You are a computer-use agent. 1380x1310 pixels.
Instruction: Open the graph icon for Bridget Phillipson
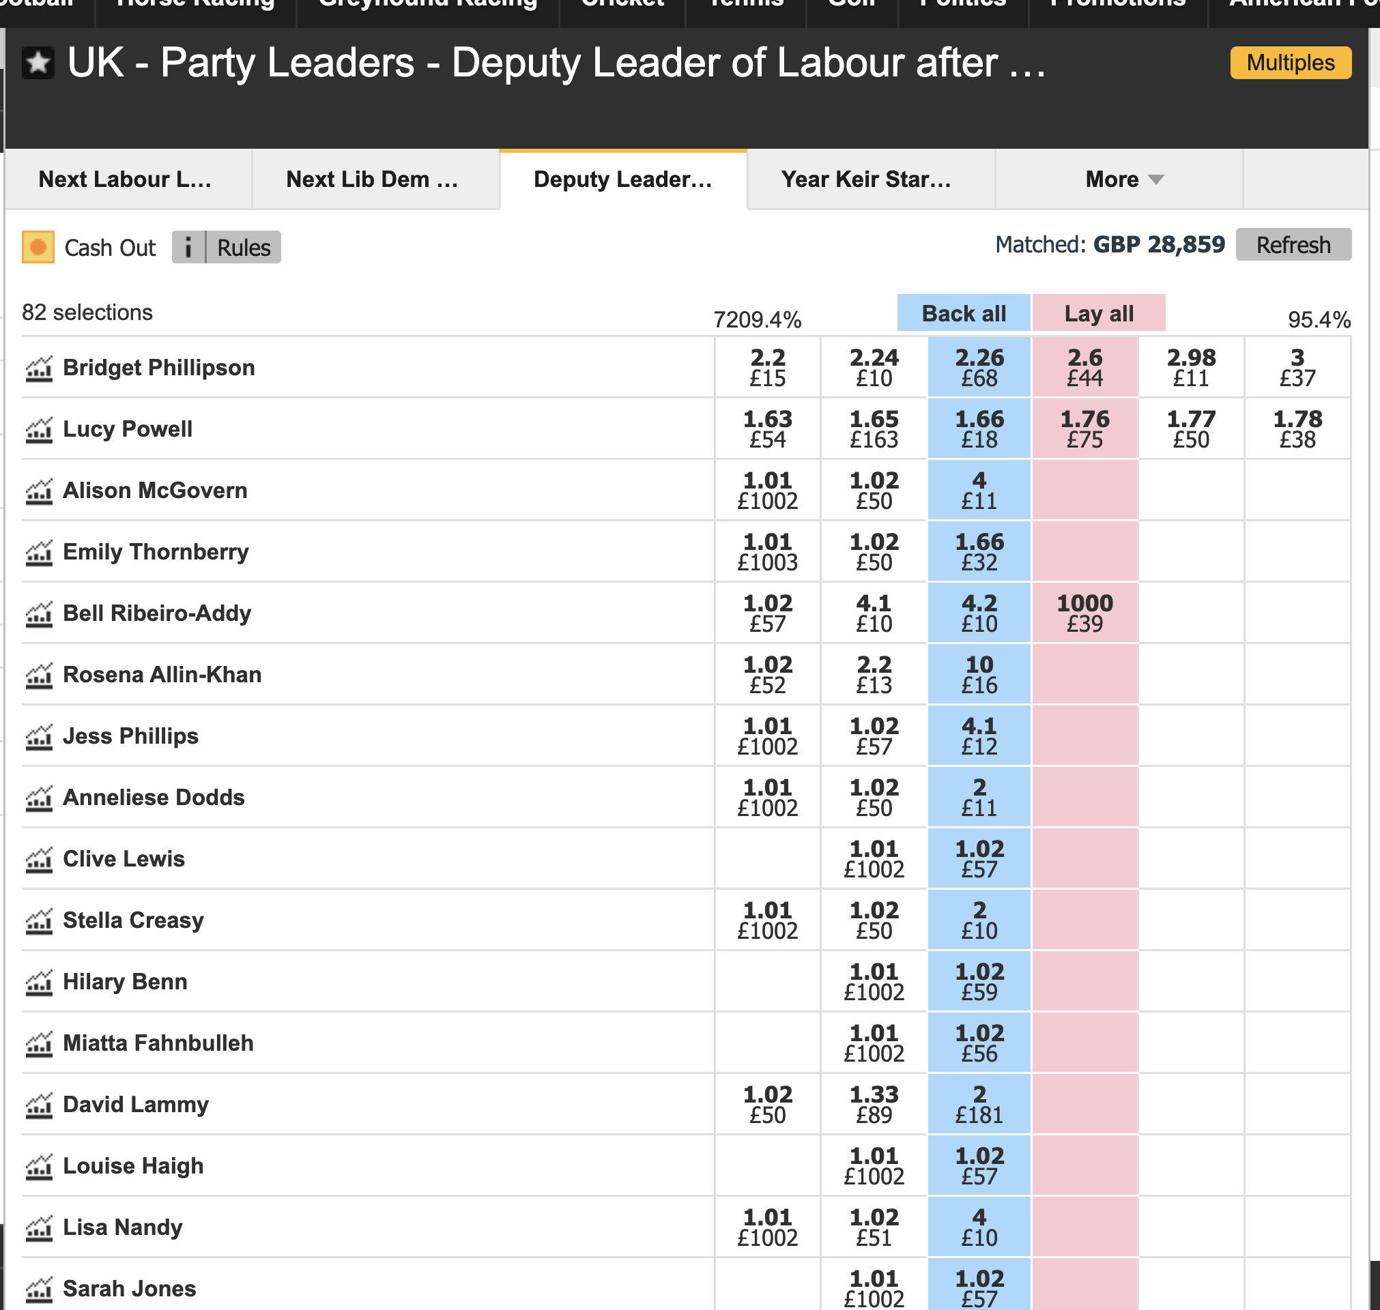pyautogui.click(x=39, y=368)
